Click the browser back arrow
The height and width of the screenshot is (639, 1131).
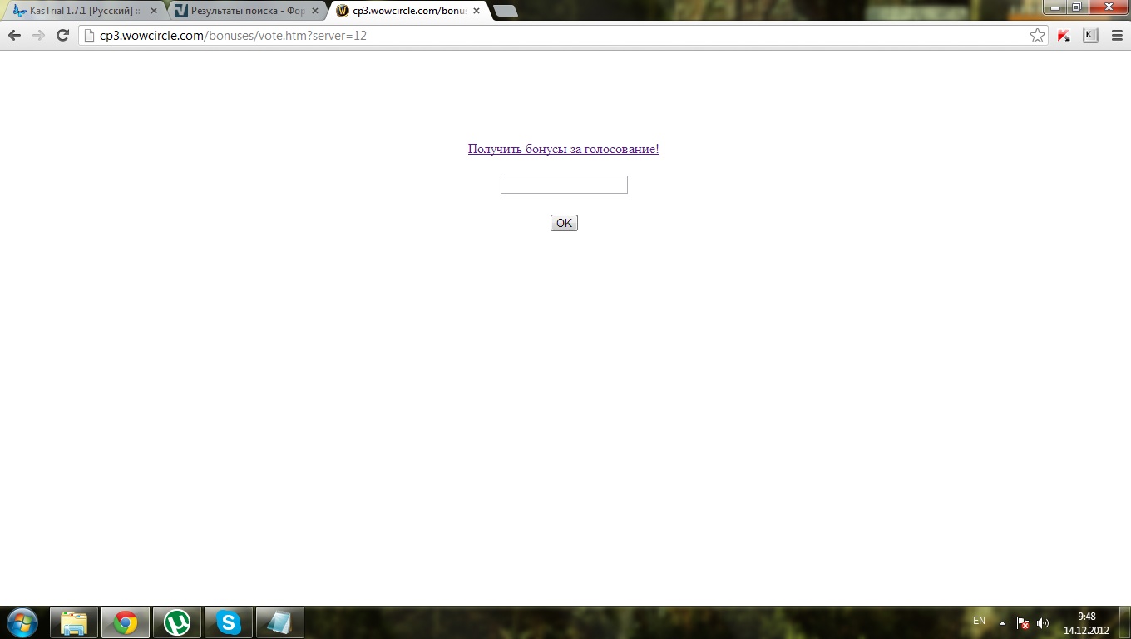[x=14, y=36]
